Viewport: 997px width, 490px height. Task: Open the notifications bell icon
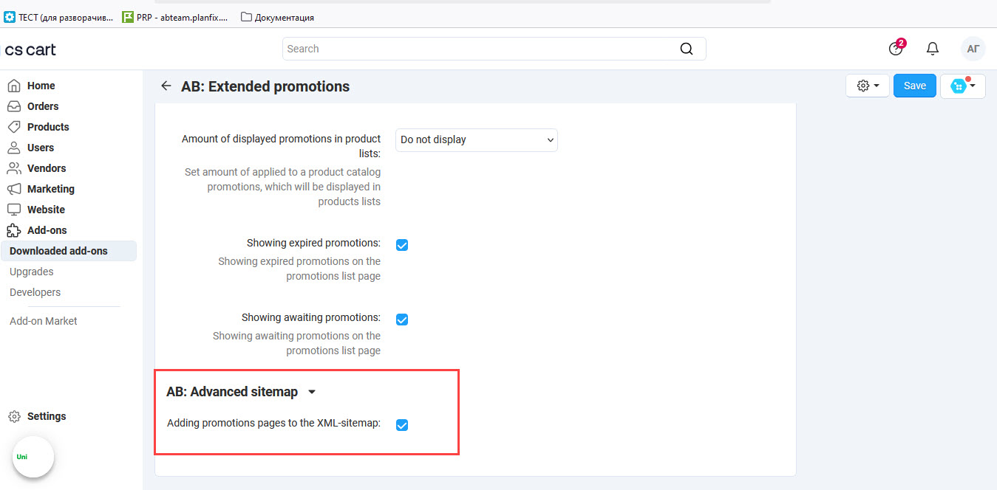click(933, 49)
